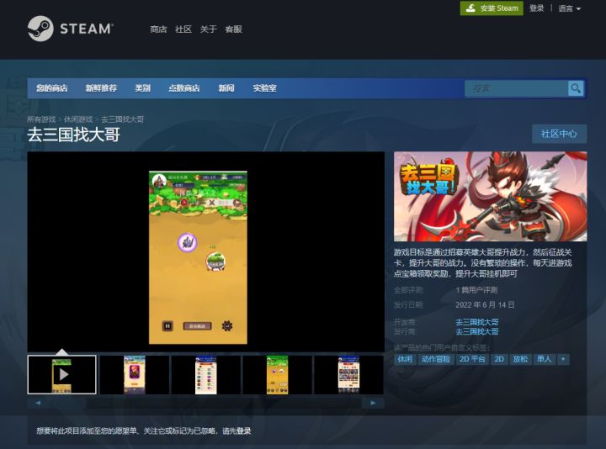This screenshot has height=449, width=606.
Task: Open the 新鲜推荐 store tab
Action: click(x=101, y=88)
